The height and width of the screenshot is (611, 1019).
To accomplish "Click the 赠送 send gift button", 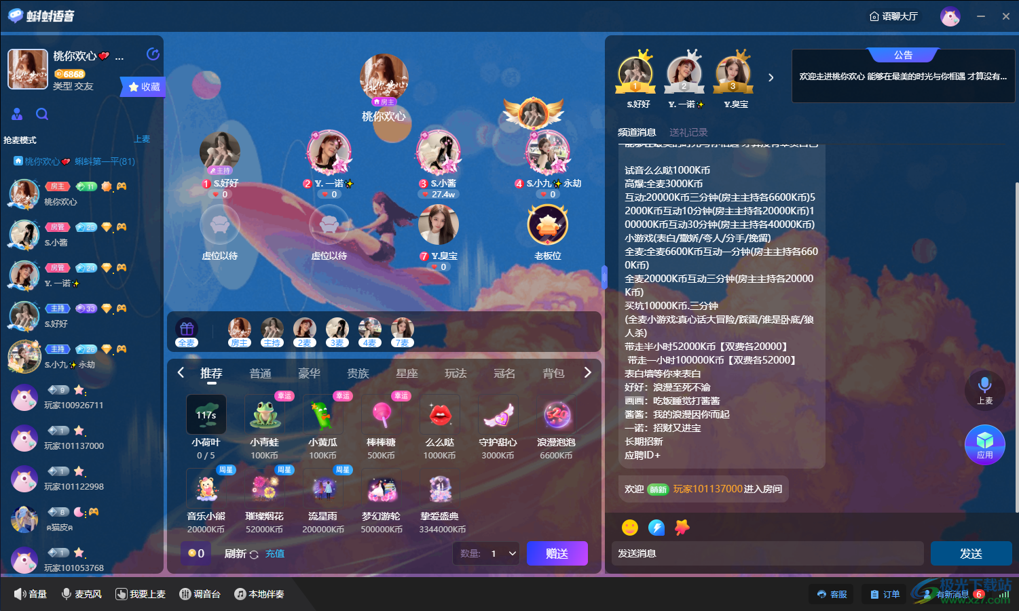I will (557, 553).
